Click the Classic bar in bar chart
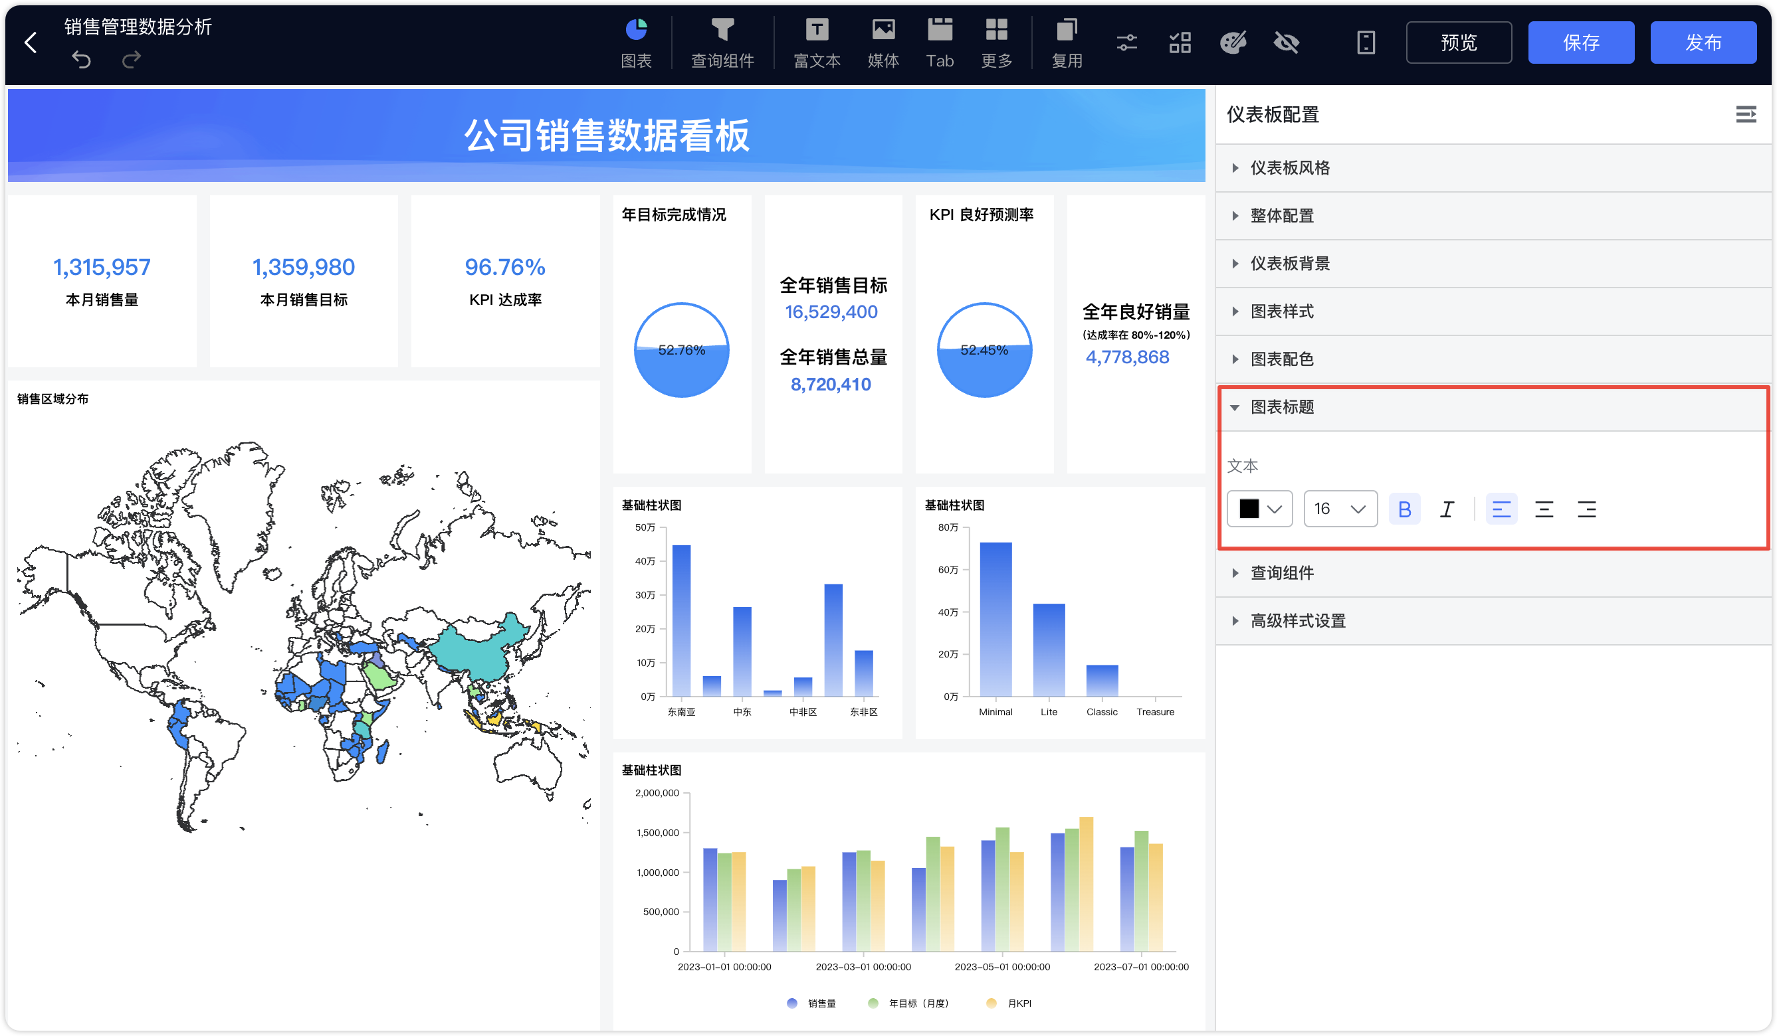This screenshot has width=1777, height=1036. 1102,681
